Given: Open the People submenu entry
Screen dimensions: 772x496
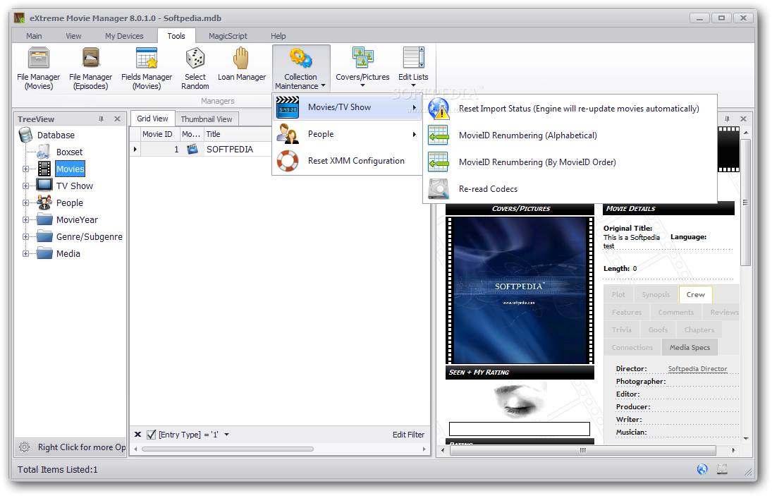Looking at the screenshot, I should tap(347, 134).
